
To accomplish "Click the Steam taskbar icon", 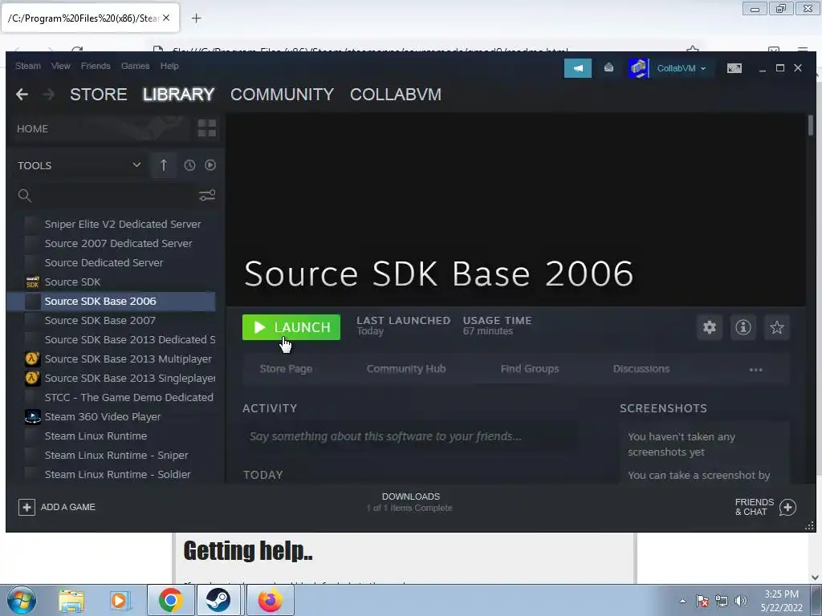I will point(218,600).
